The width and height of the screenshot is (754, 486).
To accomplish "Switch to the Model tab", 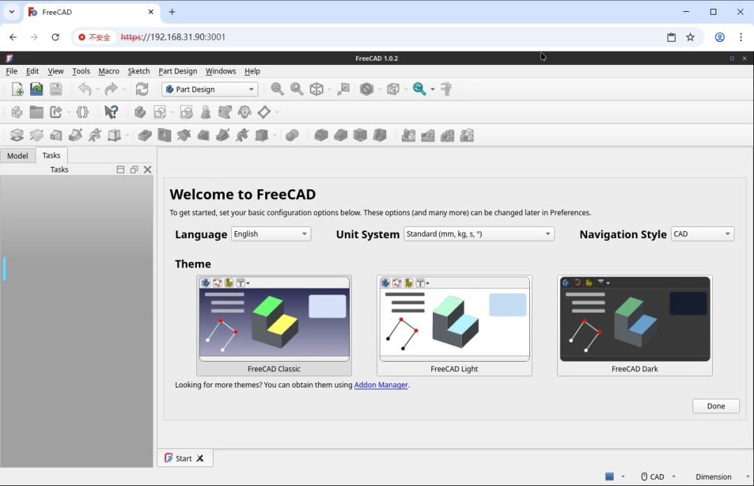I will 17,155.
